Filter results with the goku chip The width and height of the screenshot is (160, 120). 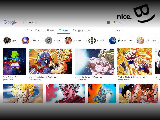pyautogui.click(x=11, y=41)
